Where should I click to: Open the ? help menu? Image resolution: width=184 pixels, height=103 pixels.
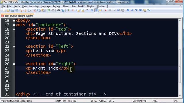tap(107, 7)
